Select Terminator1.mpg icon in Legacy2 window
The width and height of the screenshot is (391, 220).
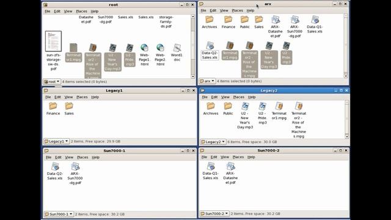coord(279,106)
